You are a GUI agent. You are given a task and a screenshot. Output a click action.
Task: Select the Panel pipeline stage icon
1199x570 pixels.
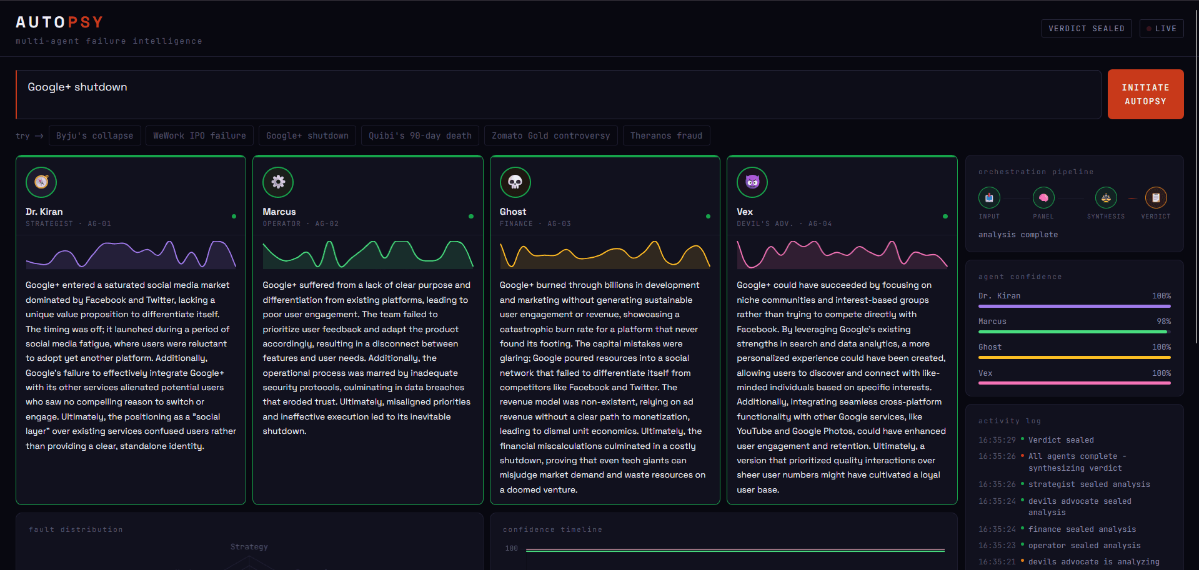(1043, 198)
